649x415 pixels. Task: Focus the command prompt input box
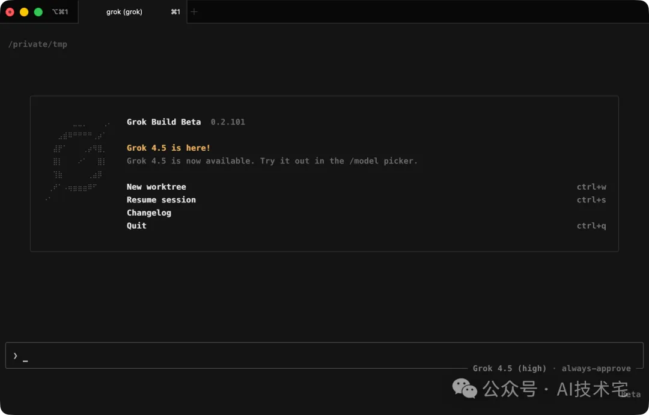click(x=324, y=356)
